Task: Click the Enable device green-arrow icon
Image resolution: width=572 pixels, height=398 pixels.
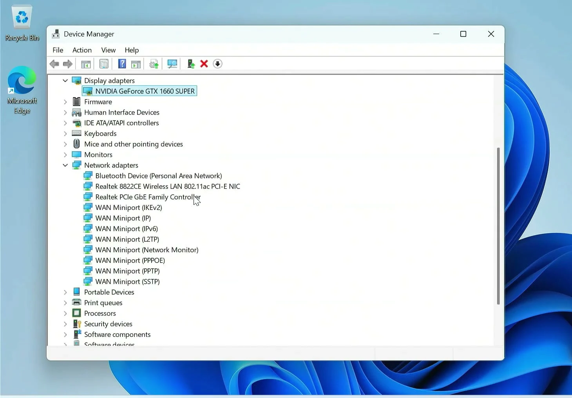Action: 191,64
